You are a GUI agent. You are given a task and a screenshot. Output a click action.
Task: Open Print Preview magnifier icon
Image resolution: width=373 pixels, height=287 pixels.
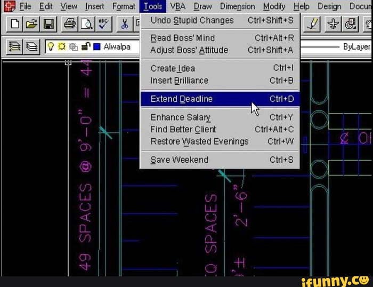(87, 23)
